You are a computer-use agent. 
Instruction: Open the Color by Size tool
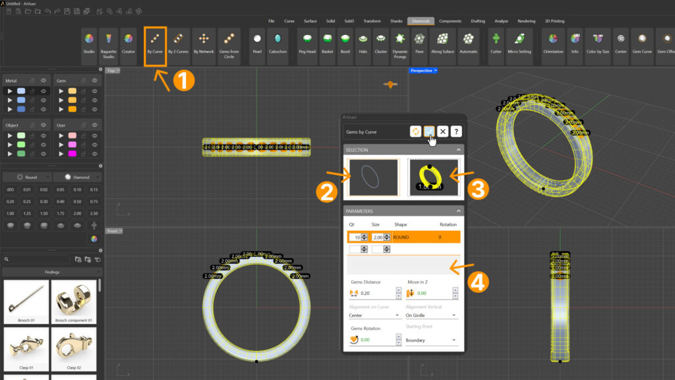[597, 44]
